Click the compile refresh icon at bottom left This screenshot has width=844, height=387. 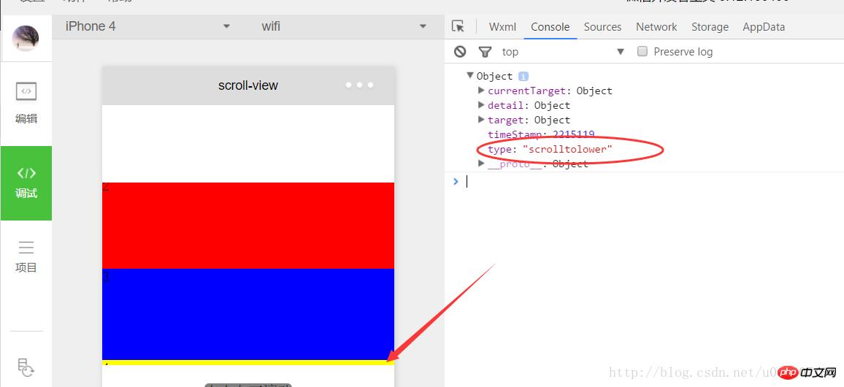click(x=26, y=367)
